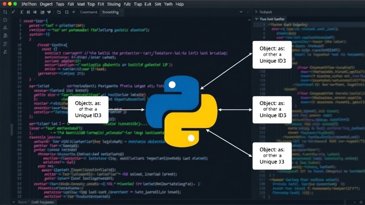Click the up-caret above the editor scroll area
Image resolution: width=365 pixels, height=205 pixels.
(249, 20)
